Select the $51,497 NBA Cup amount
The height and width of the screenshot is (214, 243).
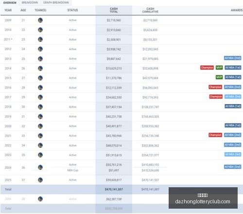click(114, 170)
